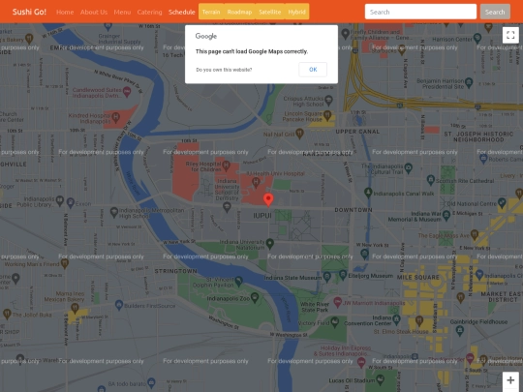Open the Menu nav item
This screenshot has width=523, height=392.
[x=122, y=12]
